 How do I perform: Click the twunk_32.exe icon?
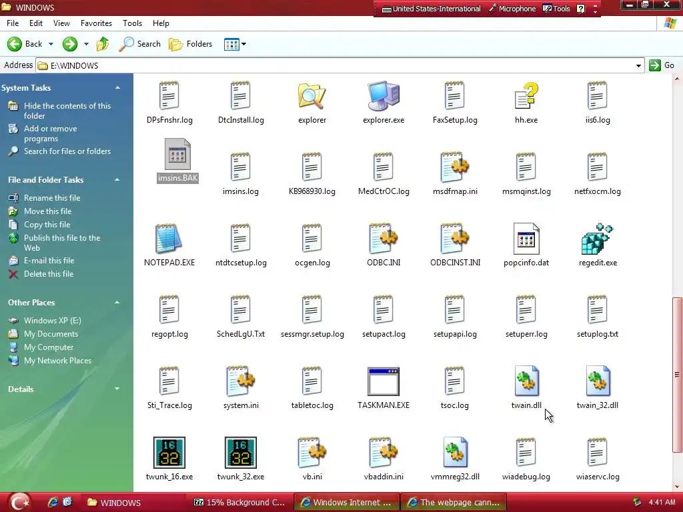240,453
